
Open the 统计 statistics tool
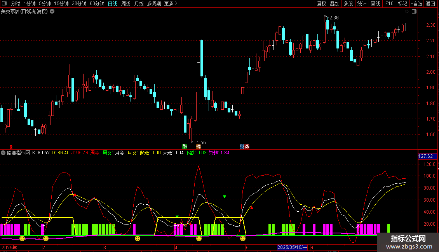[x=362, y=3]
